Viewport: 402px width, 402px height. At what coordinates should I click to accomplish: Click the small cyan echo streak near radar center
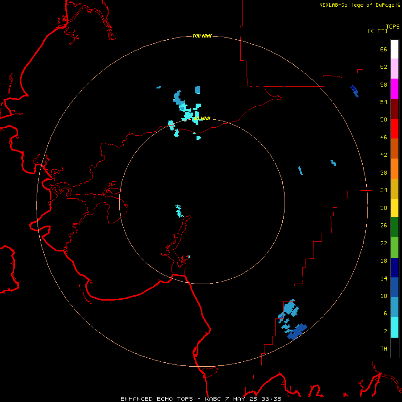tap(179, 211)
